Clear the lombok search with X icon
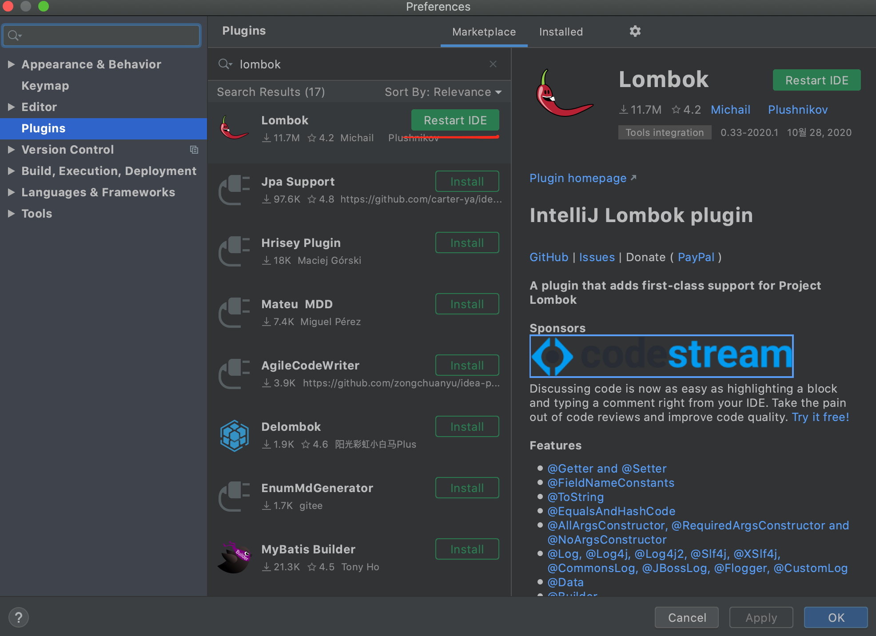876x636 pixels. coord(493,64)
